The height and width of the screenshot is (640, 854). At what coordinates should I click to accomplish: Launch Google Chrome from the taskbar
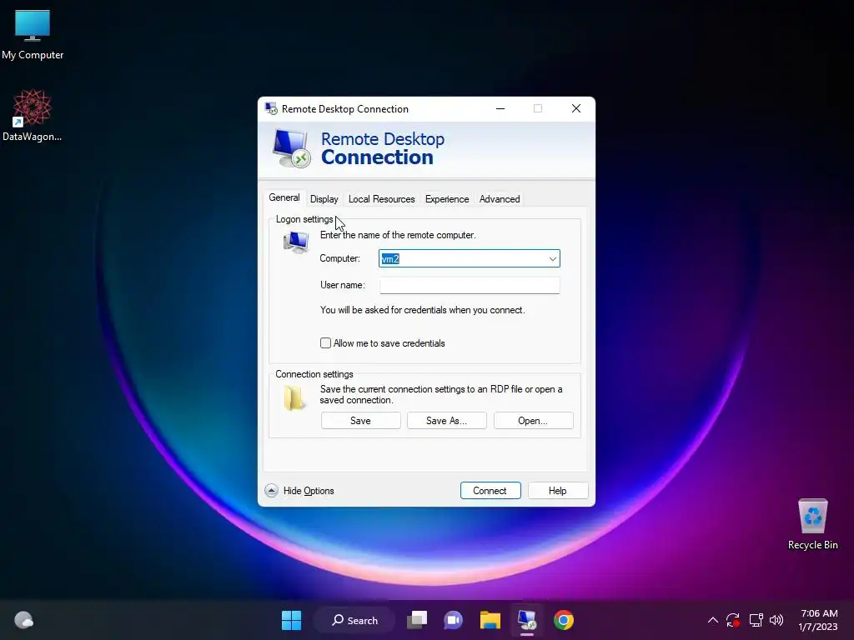click(564, 620)
